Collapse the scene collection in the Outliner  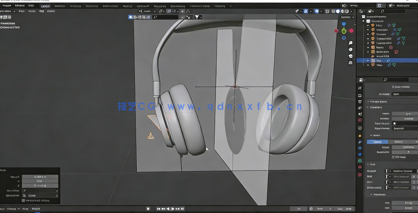click(364, 21)
